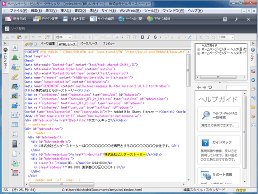Insert a table using the sidebar table icon
The height and width of the screenshot is (194, 258).
click(15, 124)
